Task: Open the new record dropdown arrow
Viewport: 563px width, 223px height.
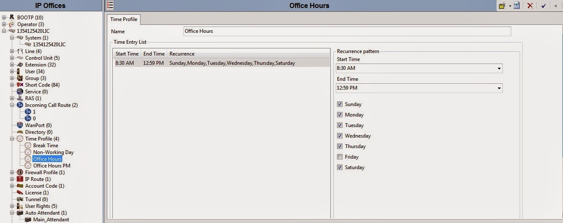Action: (510, 6)
